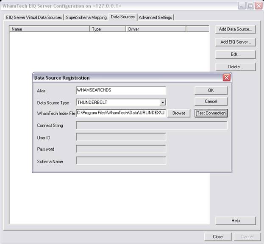Click Add Data Source button

coord(236,29)
